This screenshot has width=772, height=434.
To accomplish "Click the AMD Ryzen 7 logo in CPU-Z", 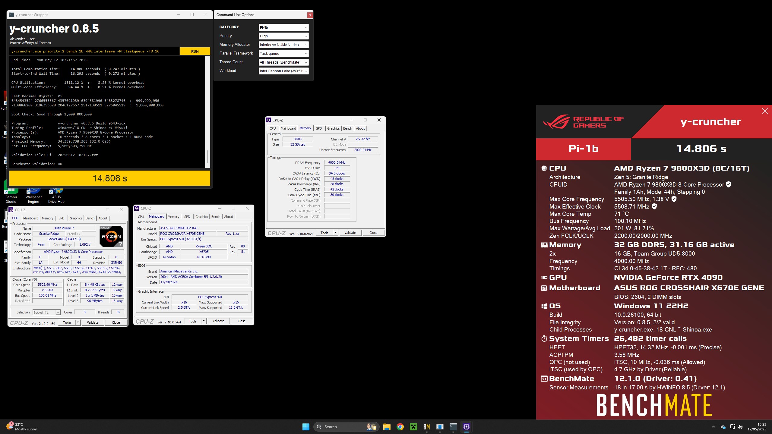I will click(x=111, y=236).
